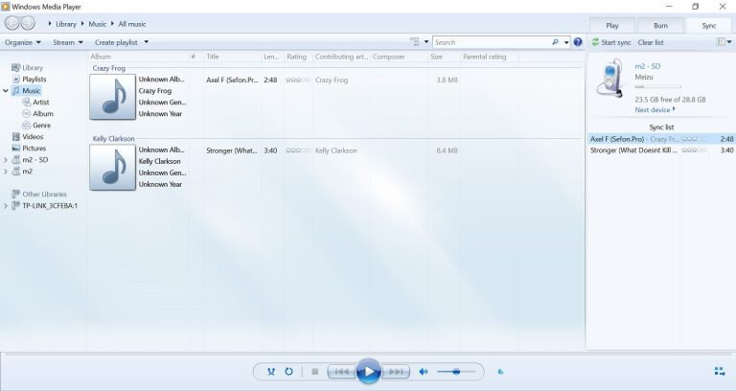The image size is (736, 391).
Task: Toggle repeat mode
Action: pos(288,372)
